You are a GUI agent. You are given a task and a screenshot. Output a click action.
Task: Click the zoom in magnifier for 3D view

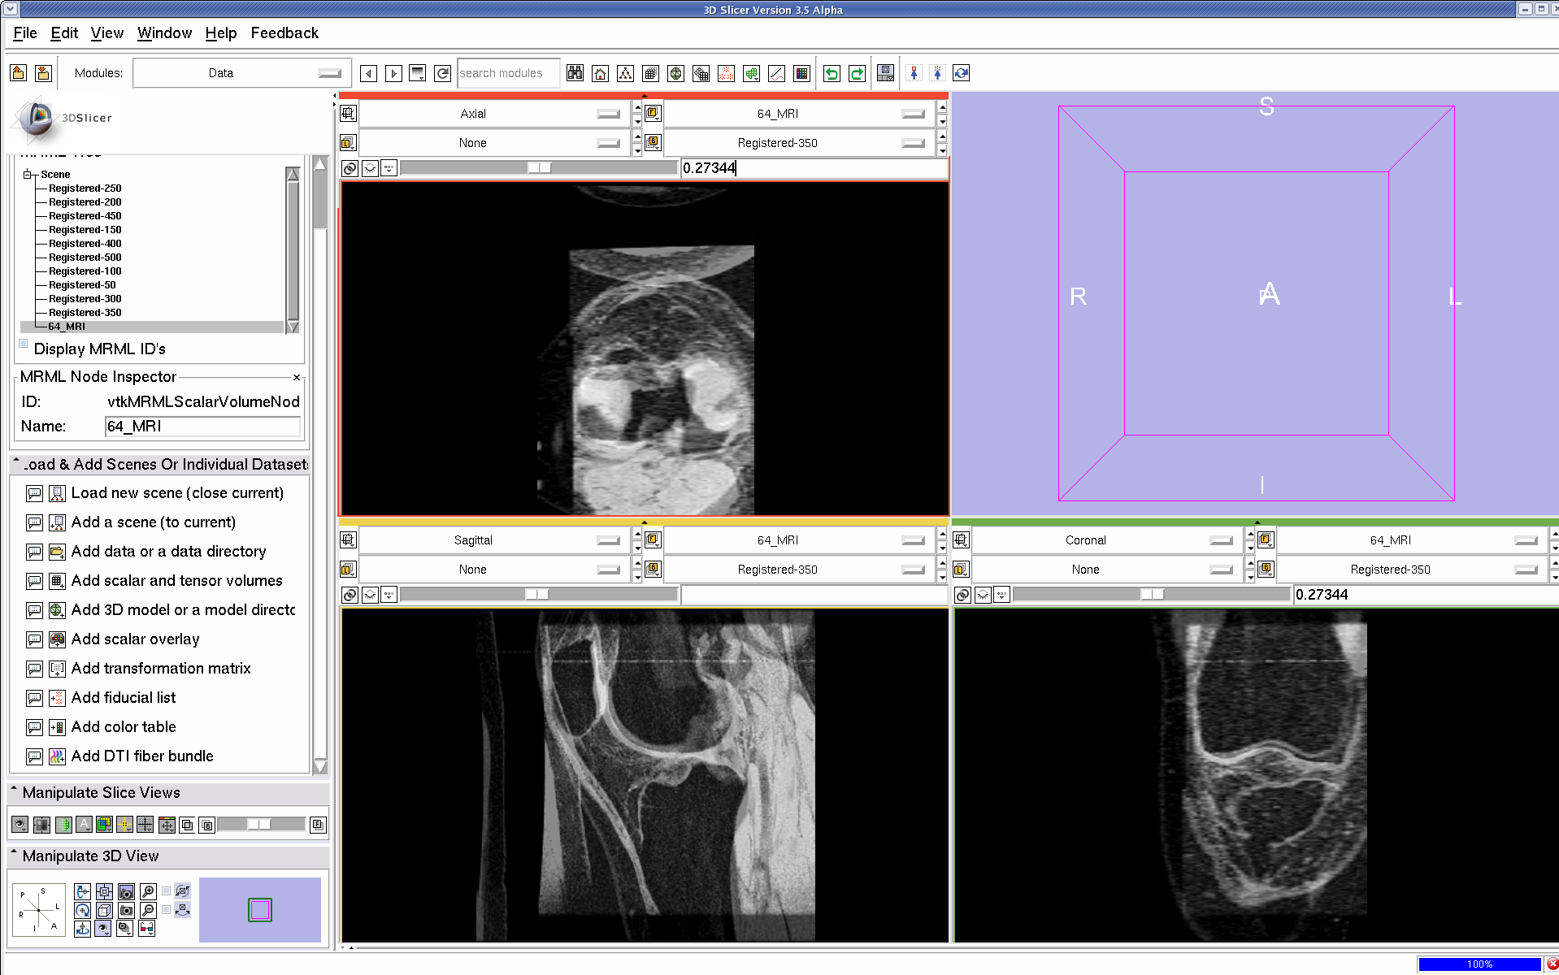[x=148, y=891]
